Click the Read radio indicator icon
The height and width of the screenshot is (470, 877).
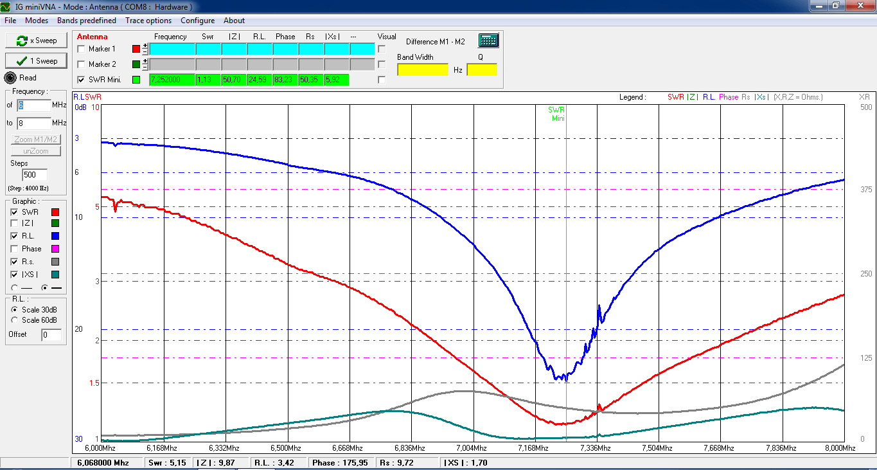11,78
